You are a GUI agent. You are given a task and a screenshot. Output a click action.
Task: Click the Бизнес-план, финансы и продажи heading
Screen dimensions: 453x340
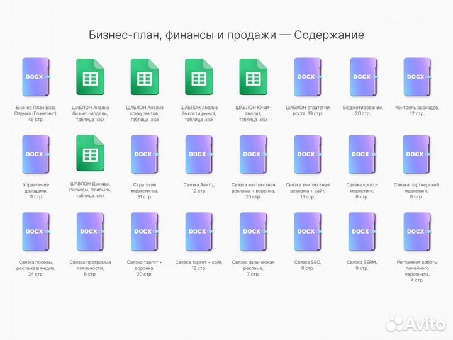(x=226, y=35)
